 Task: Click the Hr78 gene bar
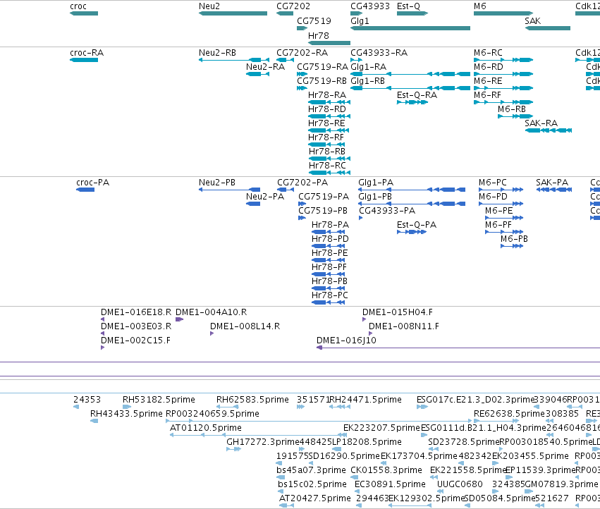(329, 43)
